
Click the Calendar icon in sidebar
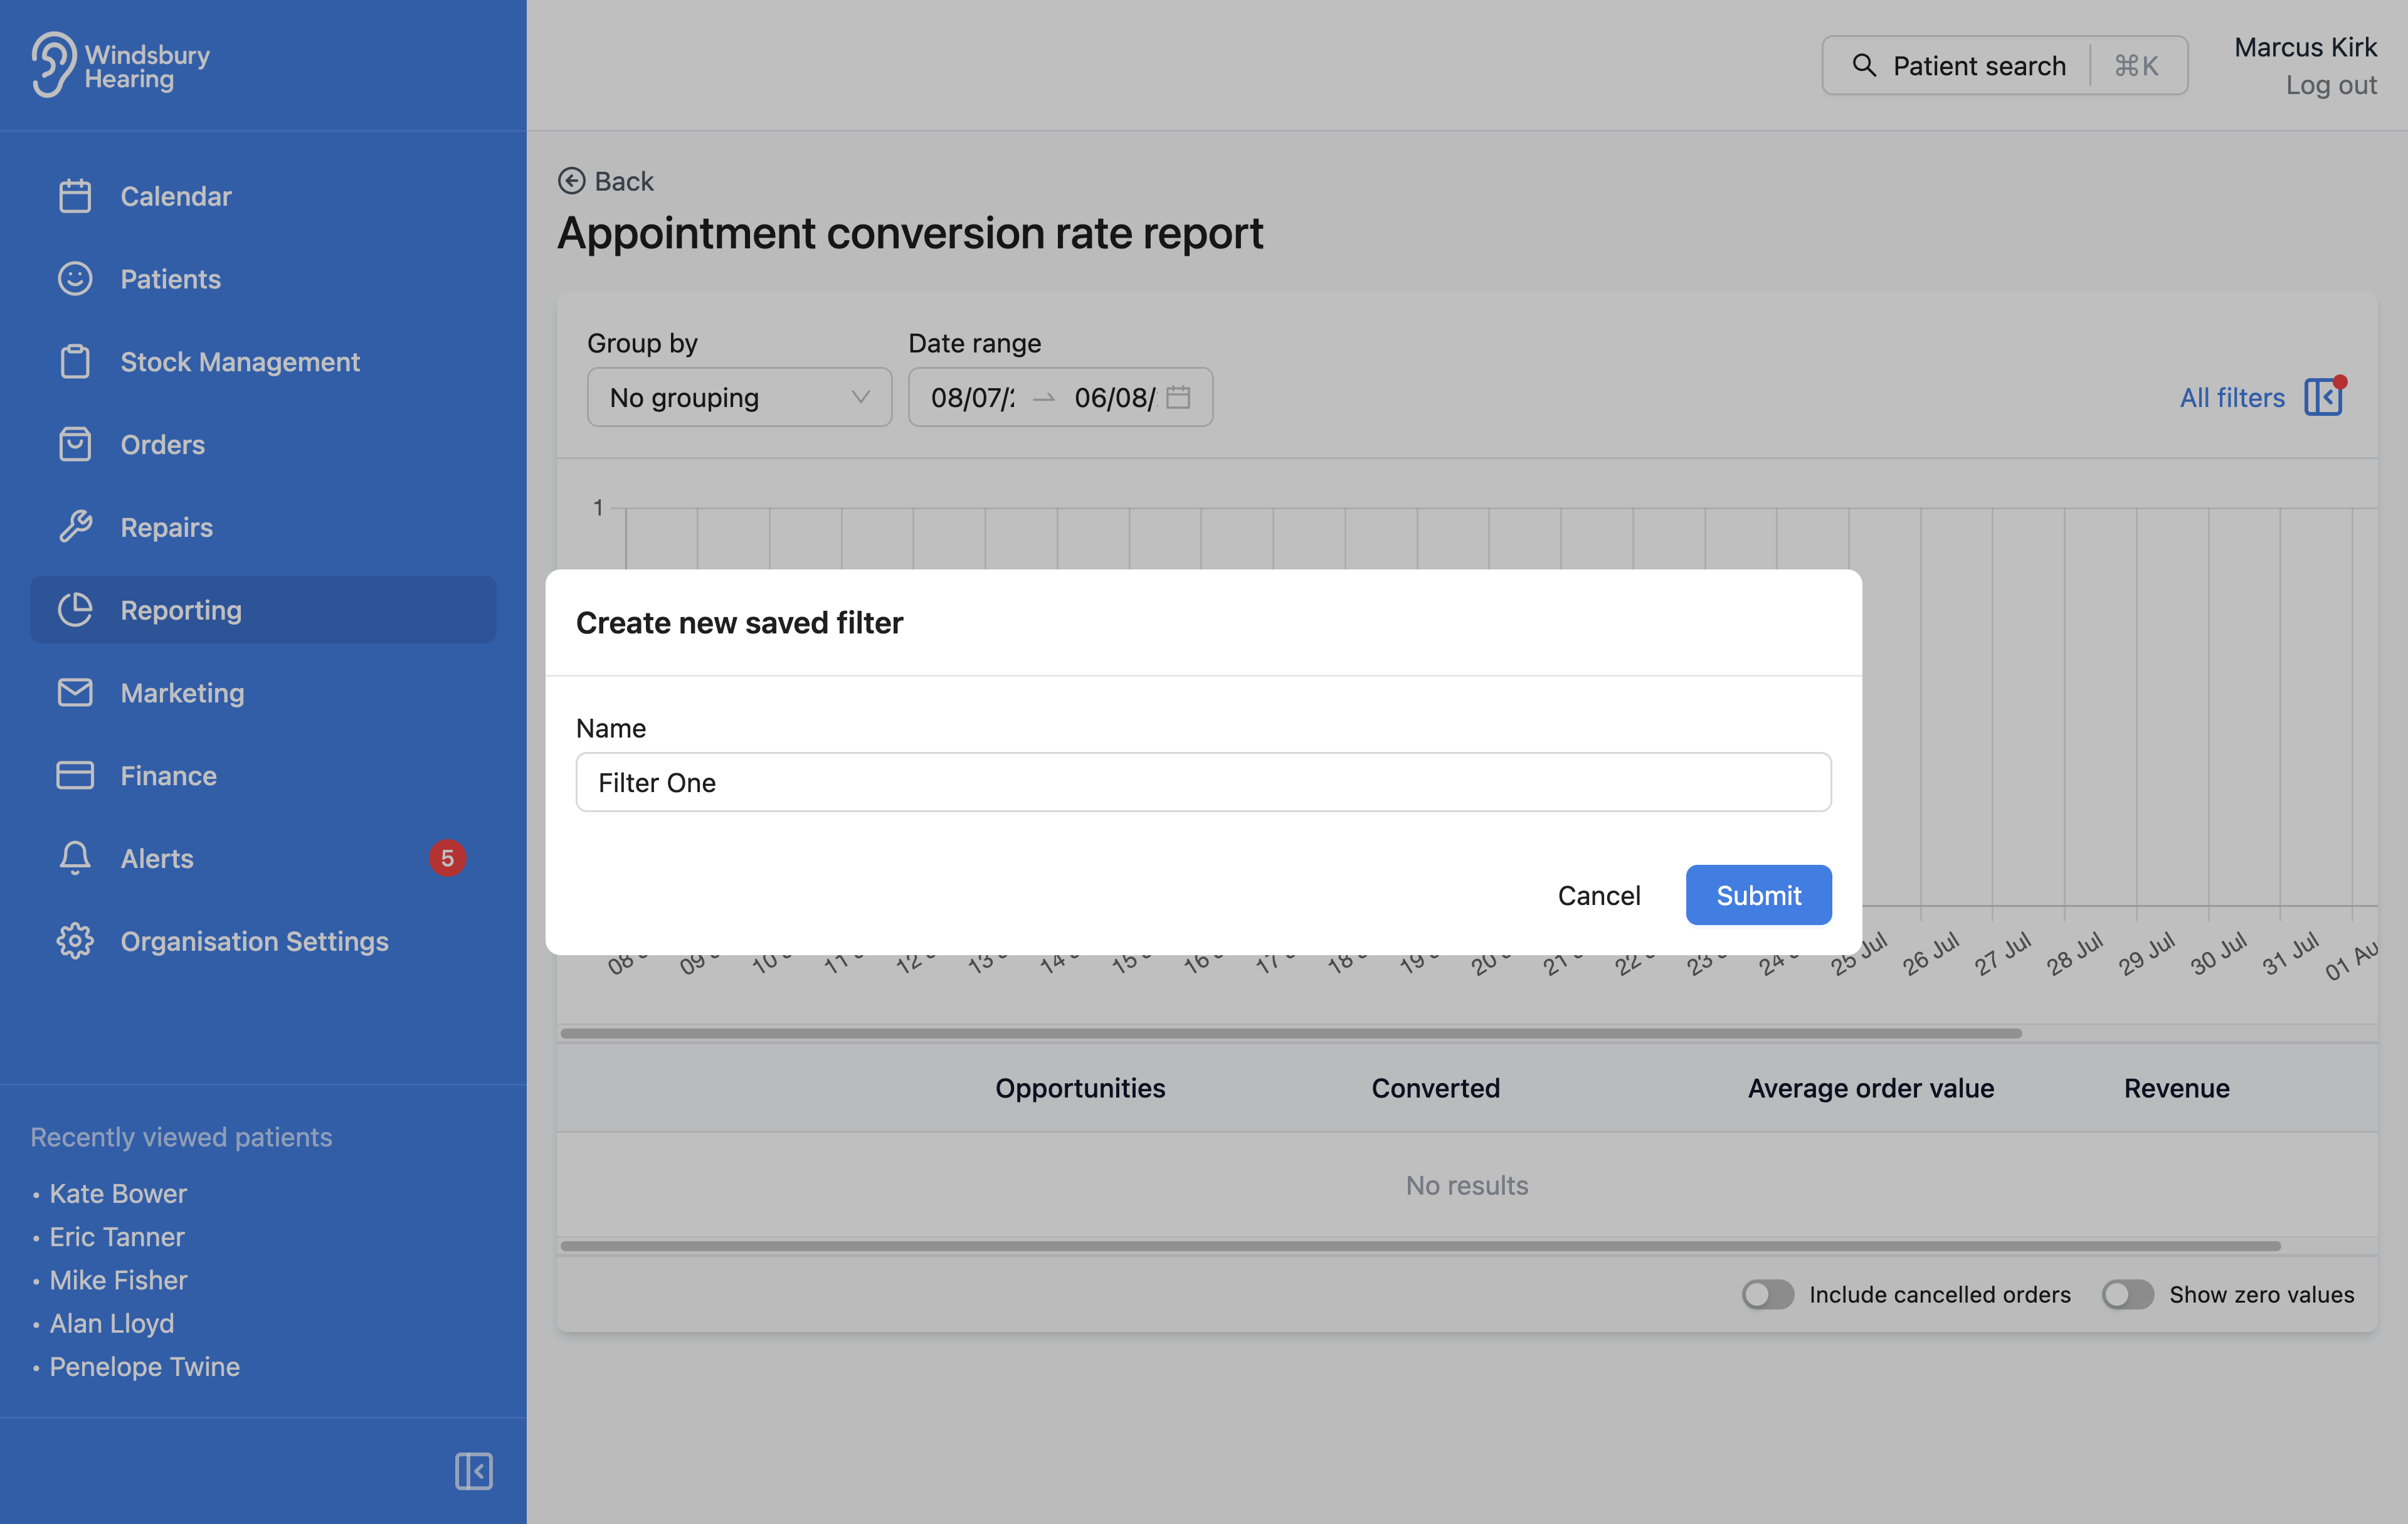[x=75, y=196]
